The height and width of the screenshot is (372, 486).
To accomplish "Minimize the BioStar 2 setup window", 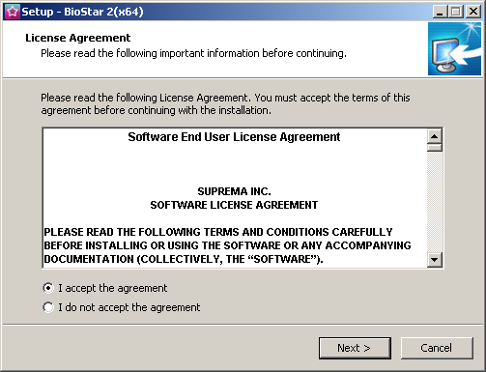I will (440, 12).
